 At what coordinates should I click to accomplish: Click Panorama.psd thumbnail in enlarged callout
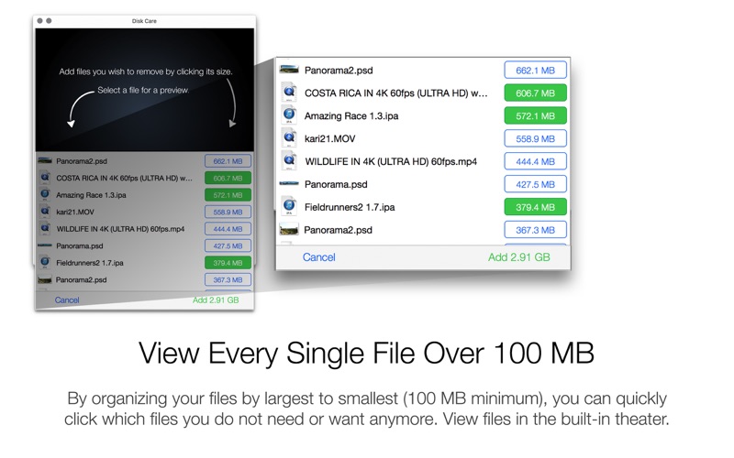click(289, 184)
